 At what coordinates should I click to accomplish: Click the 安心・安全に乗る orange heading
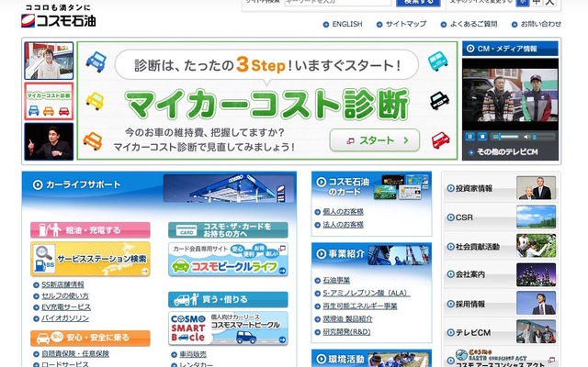tap(90, 338)
